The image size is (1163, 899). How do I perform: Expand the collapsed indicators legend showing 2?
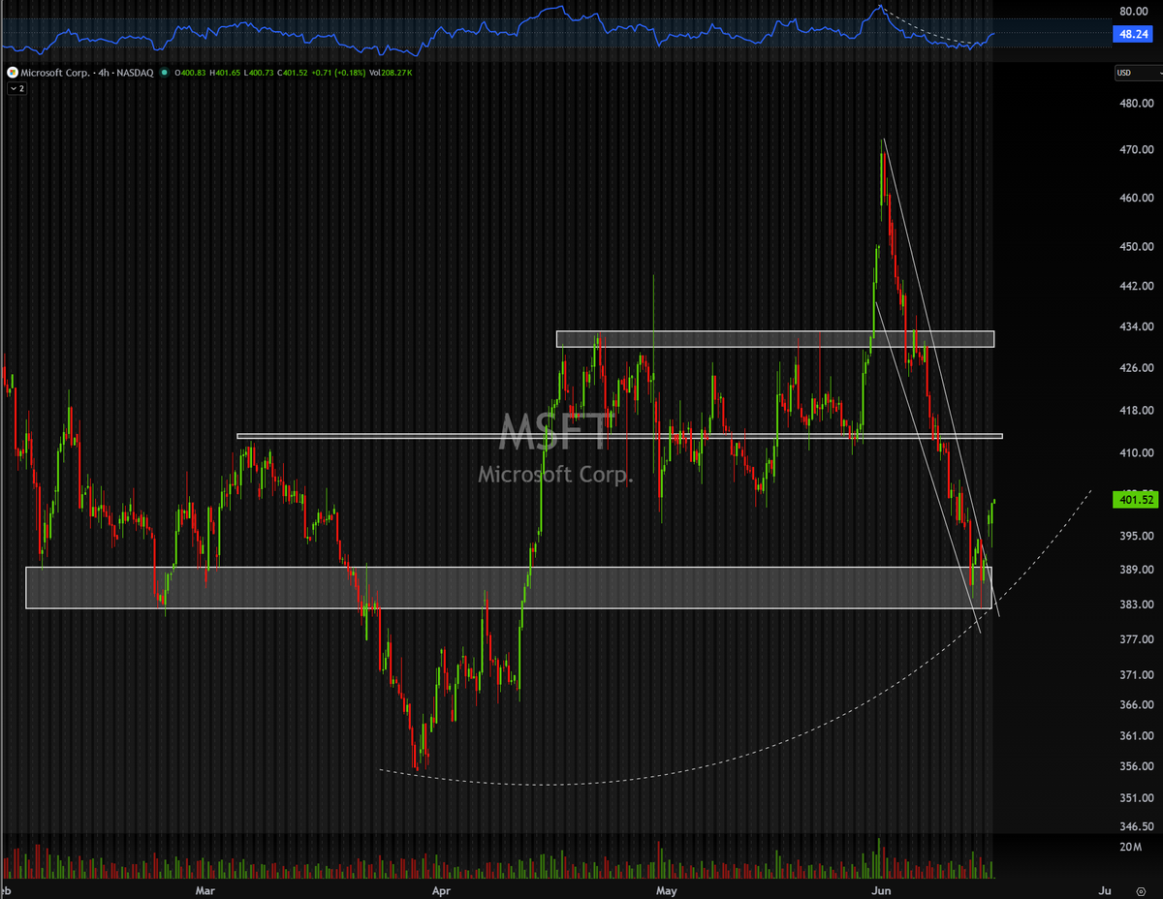pos(17,88)
